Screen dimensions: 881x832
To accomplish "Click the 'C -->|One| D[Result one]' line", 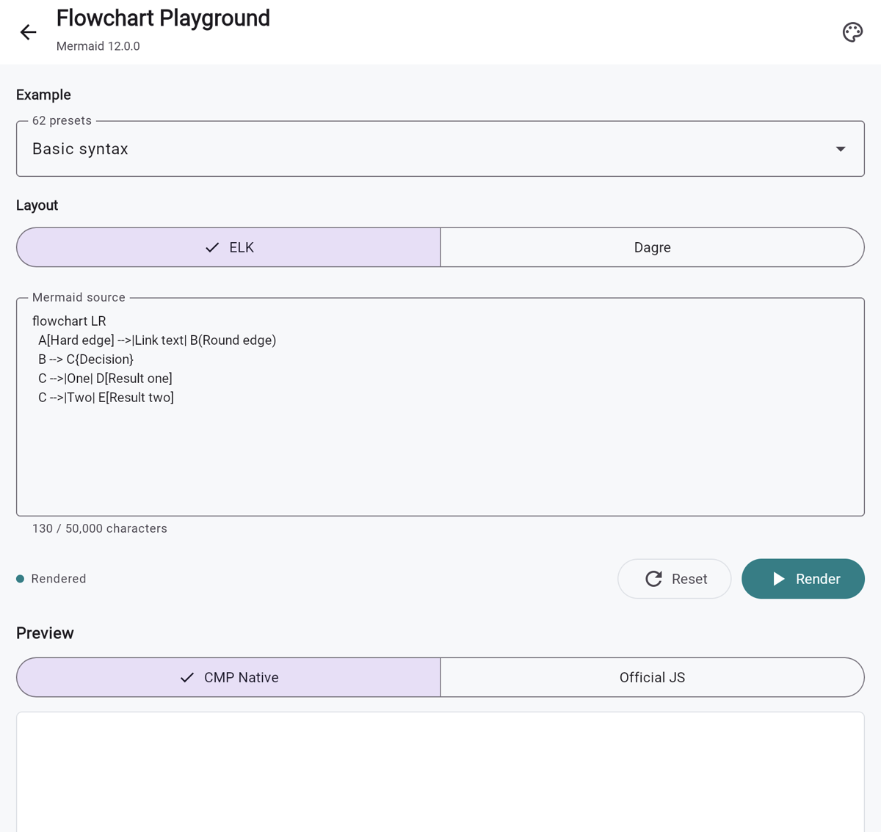I will coord(105,379).
